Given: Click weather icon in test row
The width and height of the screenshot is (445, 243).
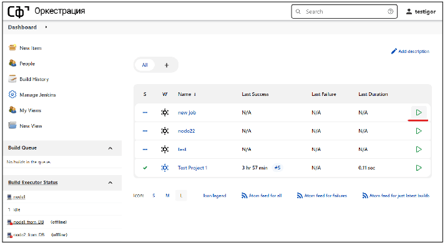Looking at the screenshot, I should [x=165, y=150].
